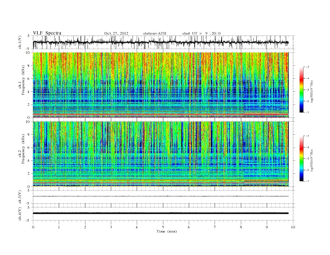Select the date text "Oct. 27, 2012"
The image size is (330, 255).
tap(116, 33)
